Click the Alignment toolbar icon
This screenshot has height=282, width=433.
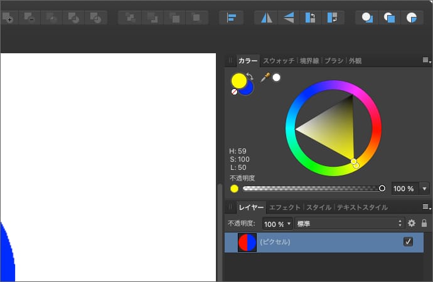(231, 18)
